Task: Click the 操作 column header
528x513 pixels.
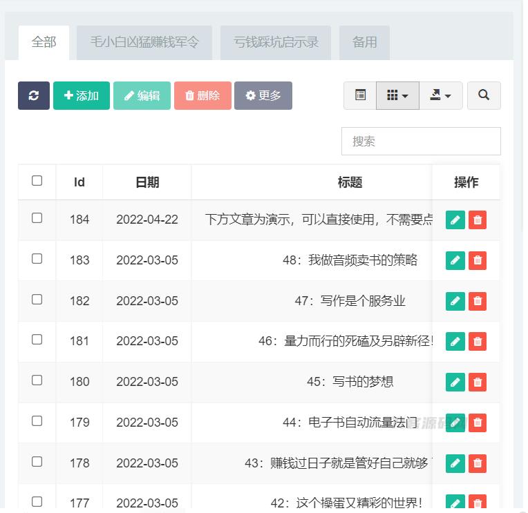Action: tap(466, 182)
